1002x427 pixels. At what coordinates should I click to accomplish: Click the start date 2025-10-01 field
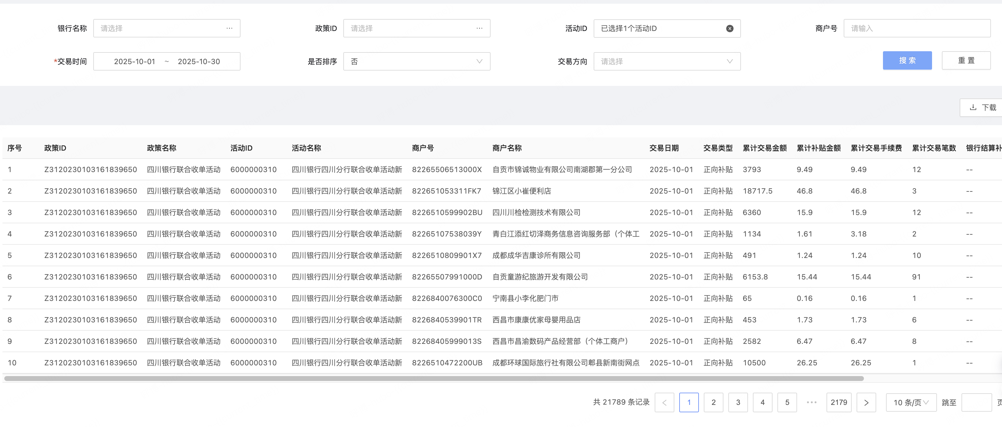[x=135, y=61]
